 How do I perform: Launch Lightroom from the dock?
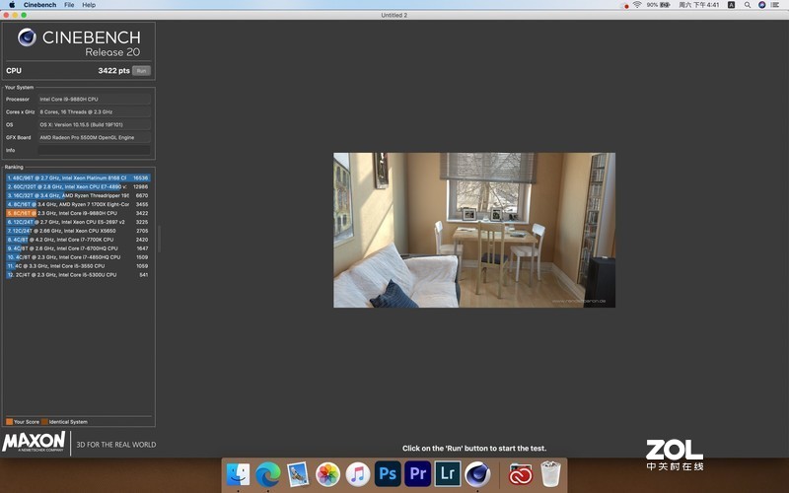[448, 474]
